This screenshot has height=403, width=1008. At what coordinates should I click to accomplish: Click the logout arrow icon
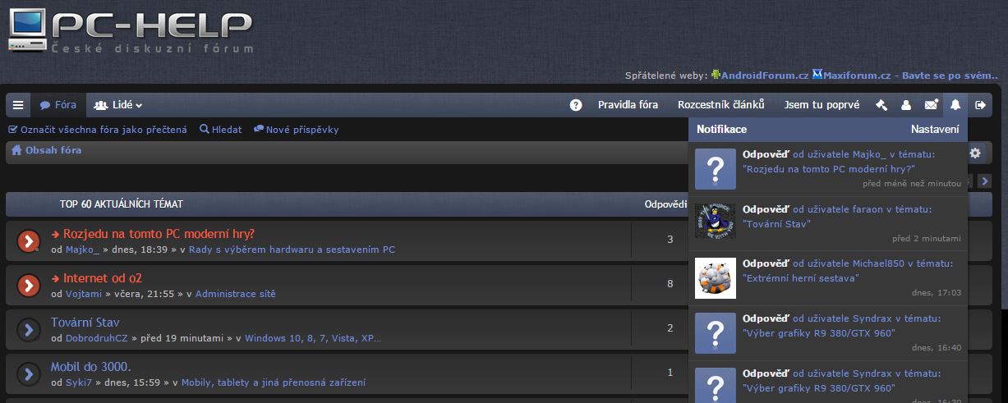point(980,105)
